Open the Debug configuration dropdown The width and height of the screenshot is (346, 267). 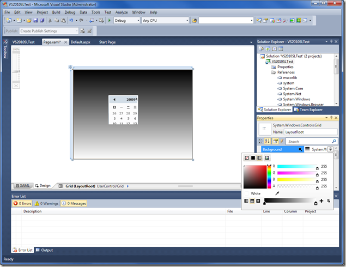pos(138,21)
